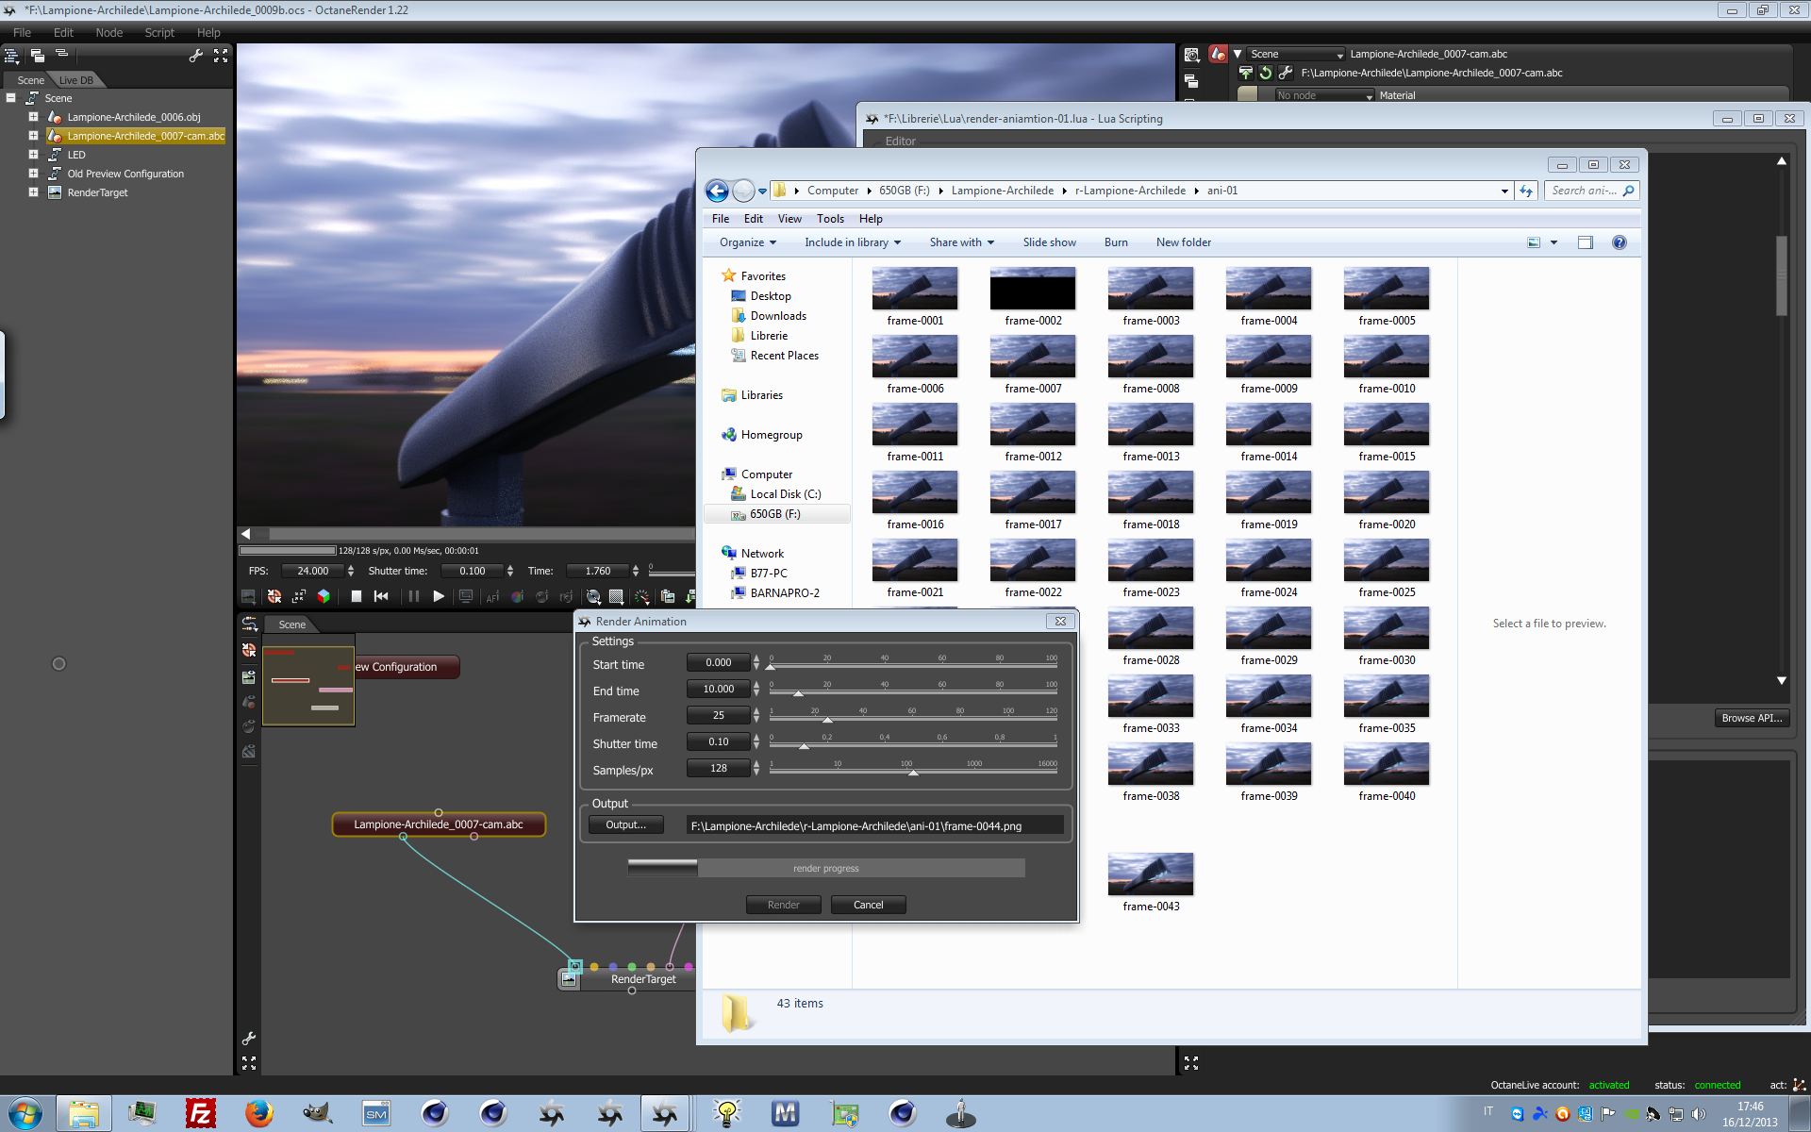Click the stop render square icon
This screenshot has width=1811, height=1132.
tap(357, 596)
